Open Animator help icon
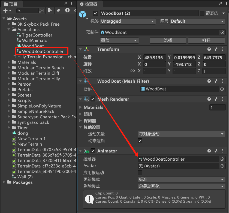Viewport: 229px width, 213px height. point(209,151)
